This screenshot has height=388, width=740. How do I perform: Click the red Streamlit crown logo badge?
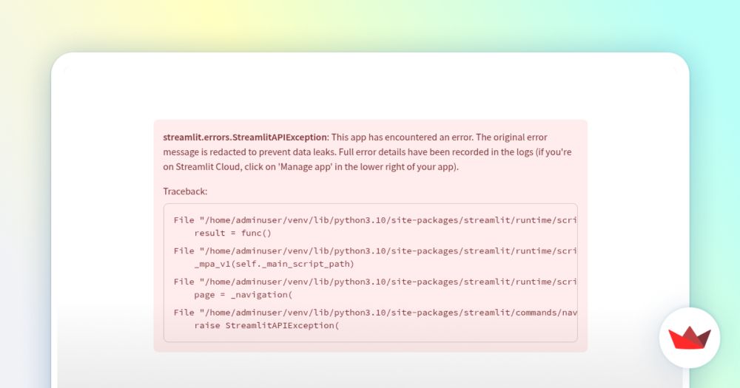pyautogui.click(x=690, y=338)
